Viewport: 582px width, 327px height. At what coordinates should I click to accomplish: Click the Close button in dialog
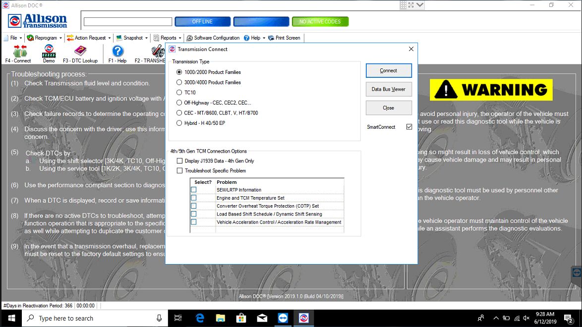click(389, 108)
